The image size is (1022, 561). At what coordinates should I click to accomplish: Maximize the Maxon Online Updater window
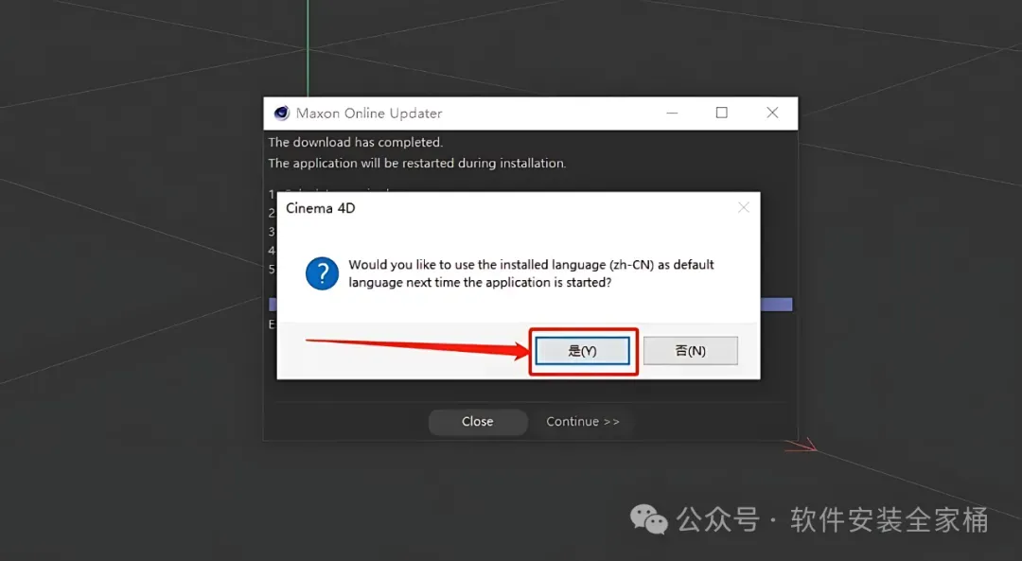click(x=721, y=113)
